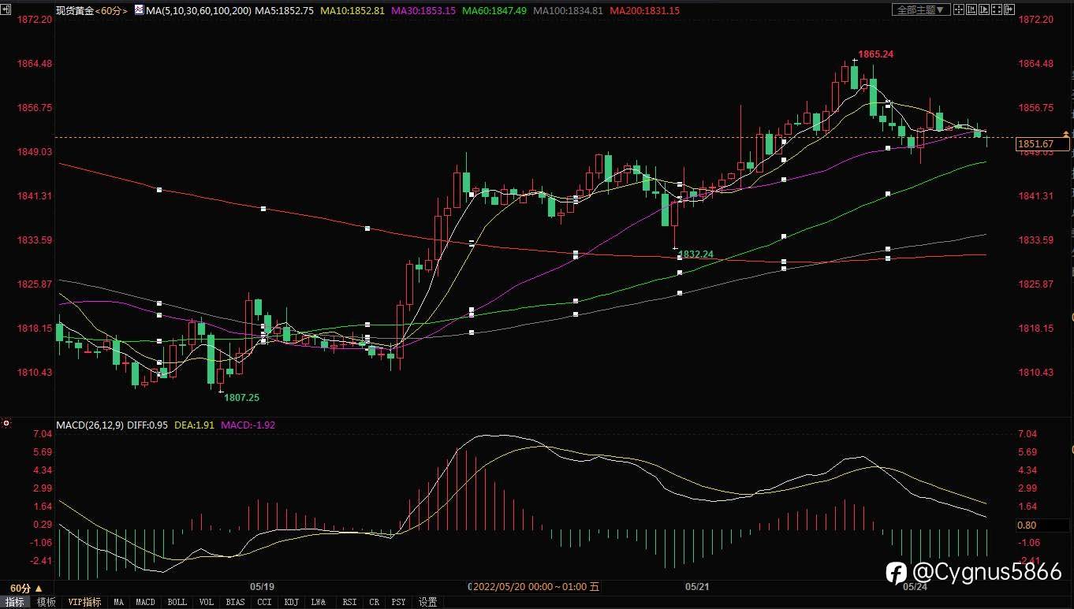Change the period via <60分> in the chart title
This screenshot has height=609, width=1074.
112,11
